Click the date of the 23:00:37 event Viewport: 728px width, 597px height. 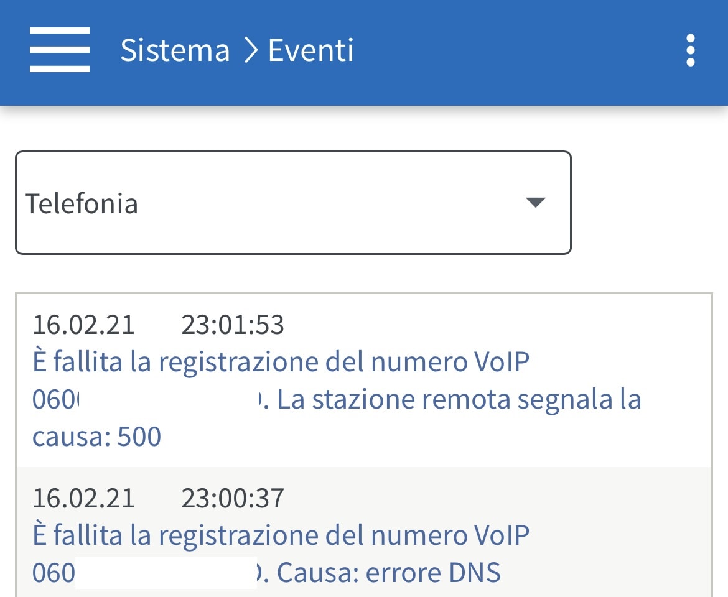83,498
